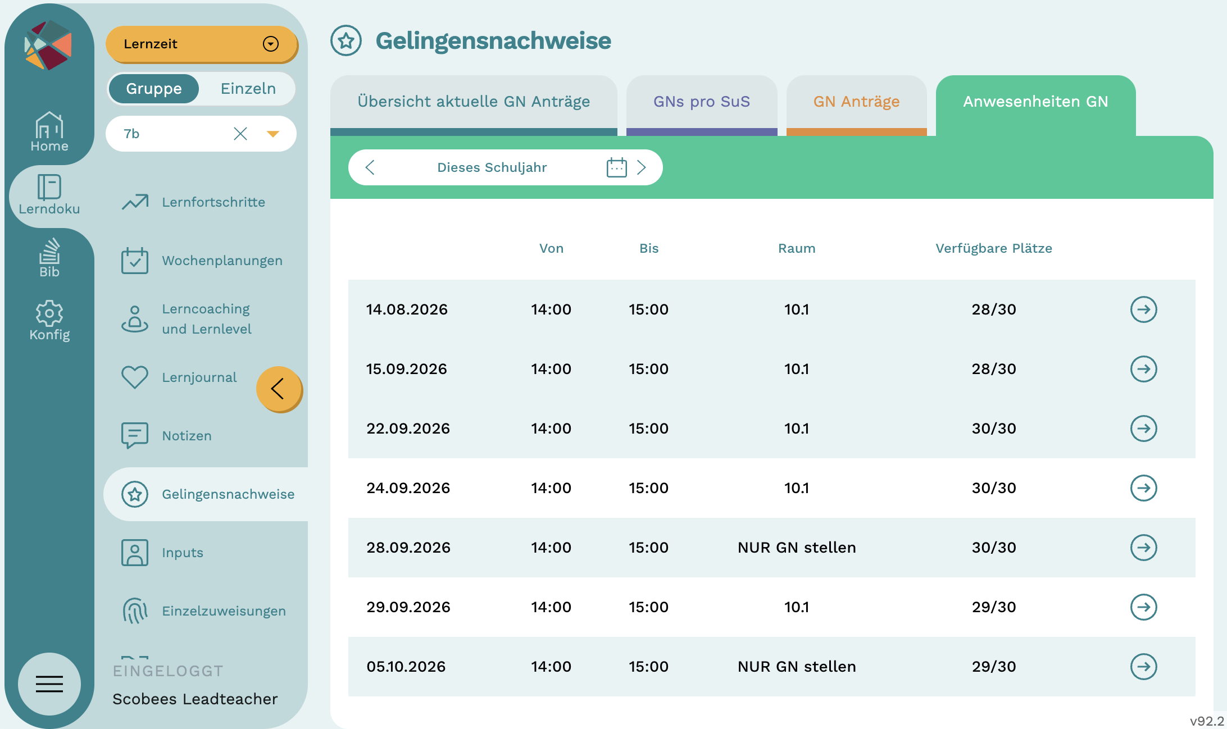The height and width of the screenshot is (729, 1227).
Task: Click the Scobees logo
Action: tap(48, 45)
